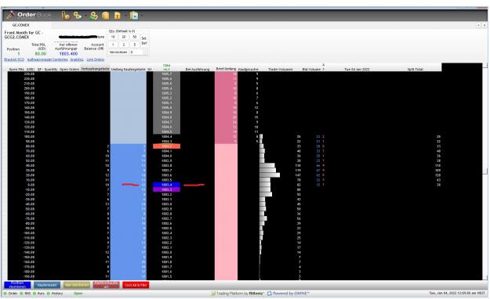Open the Link Orders link
This screenshot has width=490, height=299.
click(96, 59)
